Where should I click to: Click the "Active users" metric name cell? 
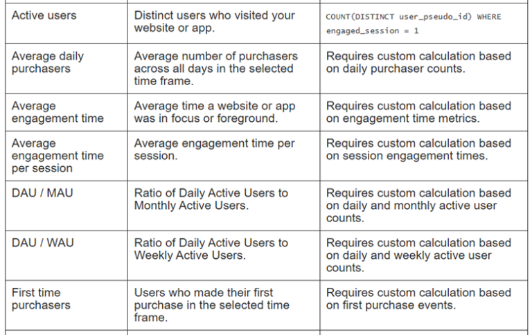point(44,16)
